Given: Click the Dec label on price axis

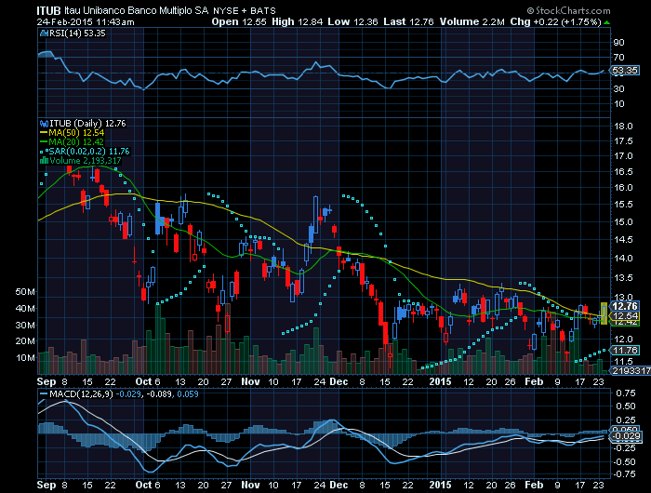Looking at the screenshot, I should [339, 381].
